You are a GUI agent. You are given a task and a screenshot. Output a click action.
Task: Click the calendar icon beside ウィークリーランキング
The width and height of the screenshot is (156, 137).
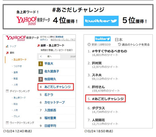pos(7,123)
